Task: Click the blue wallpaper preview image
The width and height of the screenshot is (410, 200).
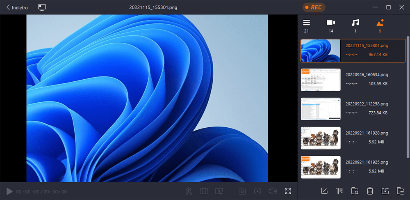Action: 147,98
